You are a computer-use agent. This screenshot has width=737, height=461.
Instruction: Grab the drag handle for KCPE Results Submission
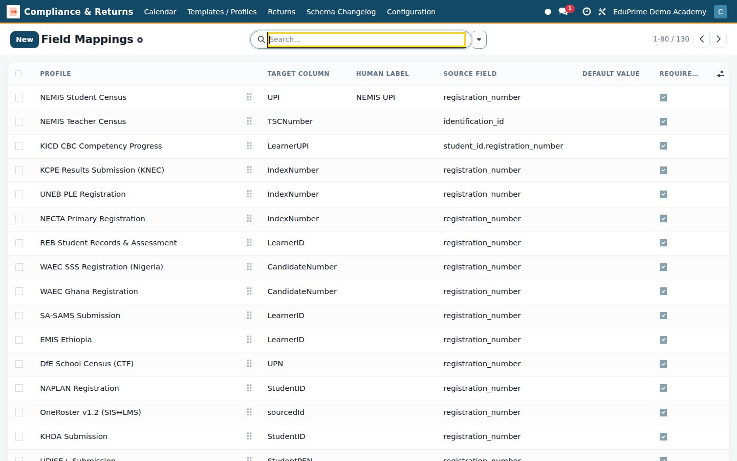tap(249, 170)
